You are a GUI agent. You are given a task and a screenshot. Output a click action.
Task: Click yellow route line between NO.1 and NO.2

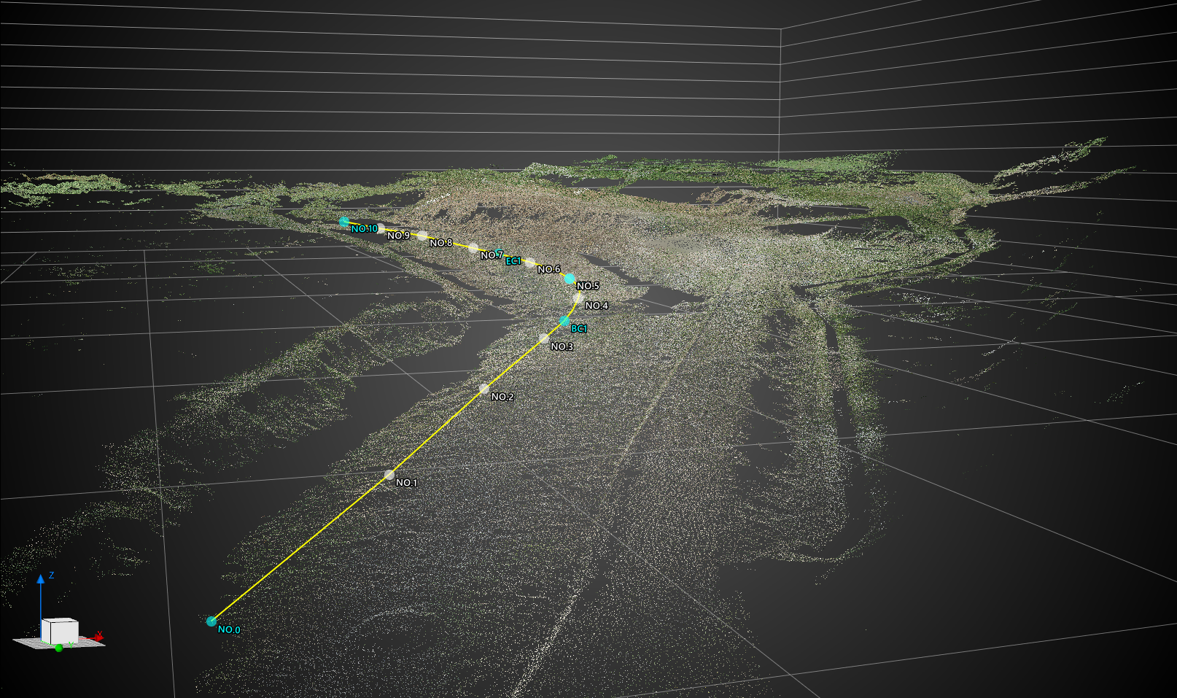coord(438,432)
